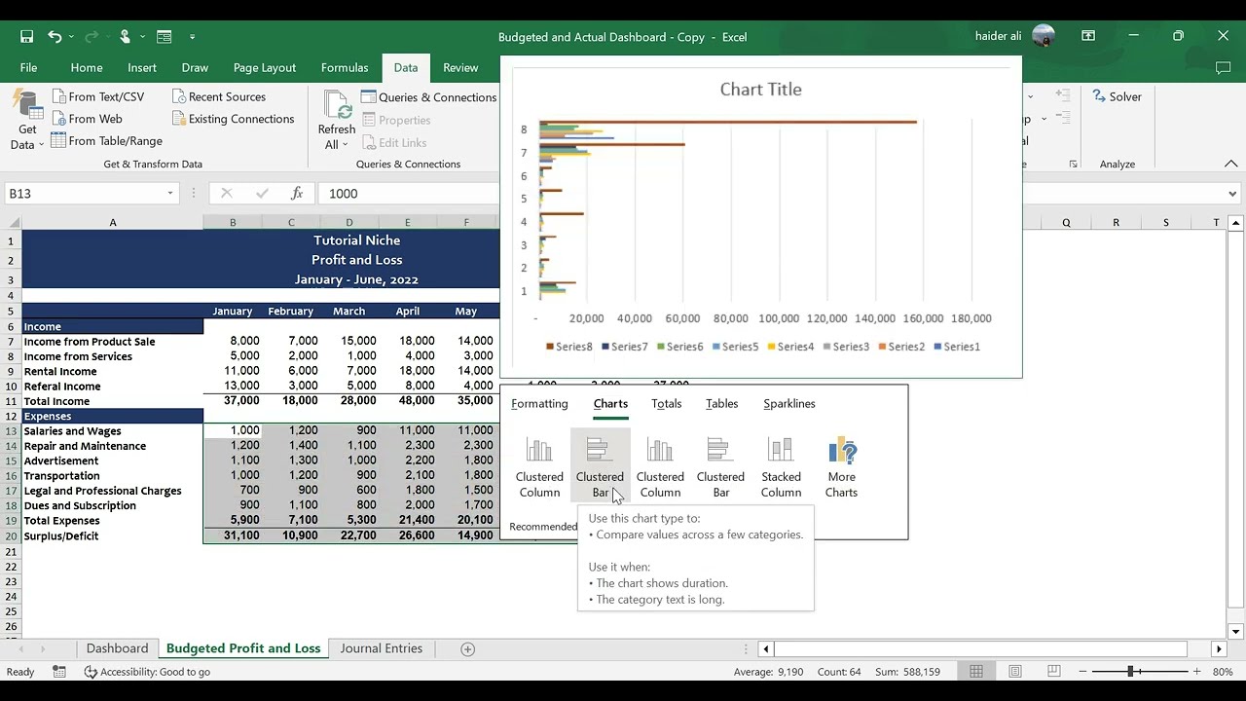
Task: Open Touch/Mouse mode dropdown arrow
Action: tap(142, 37)
